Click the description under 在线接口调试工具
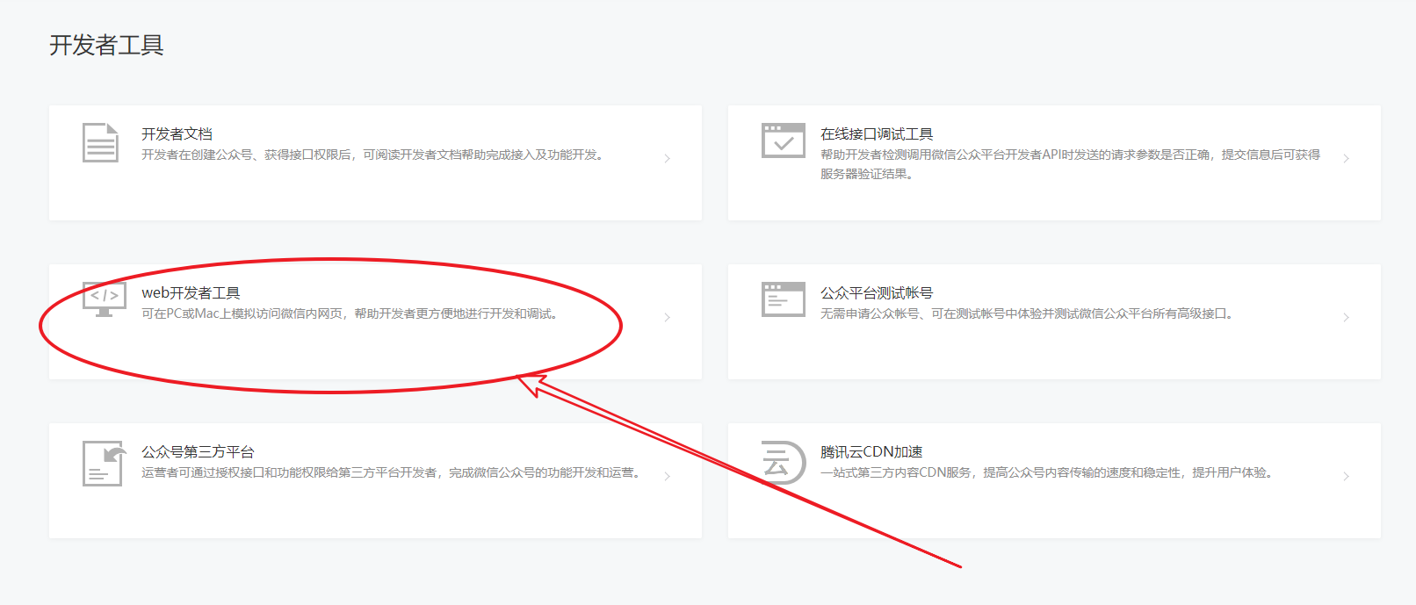This screenshot has width=1416, height=605. point(1071,164)
